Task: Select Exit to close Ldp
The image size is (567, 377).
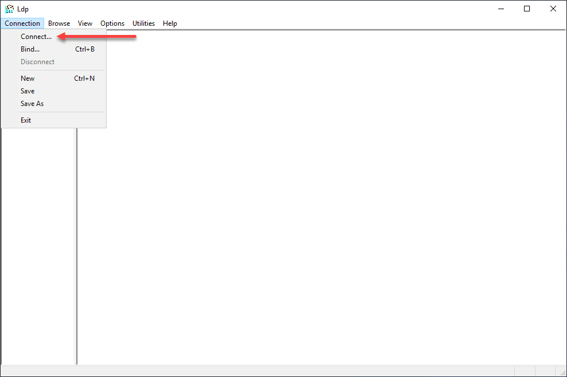Action: tap(53, 120)
